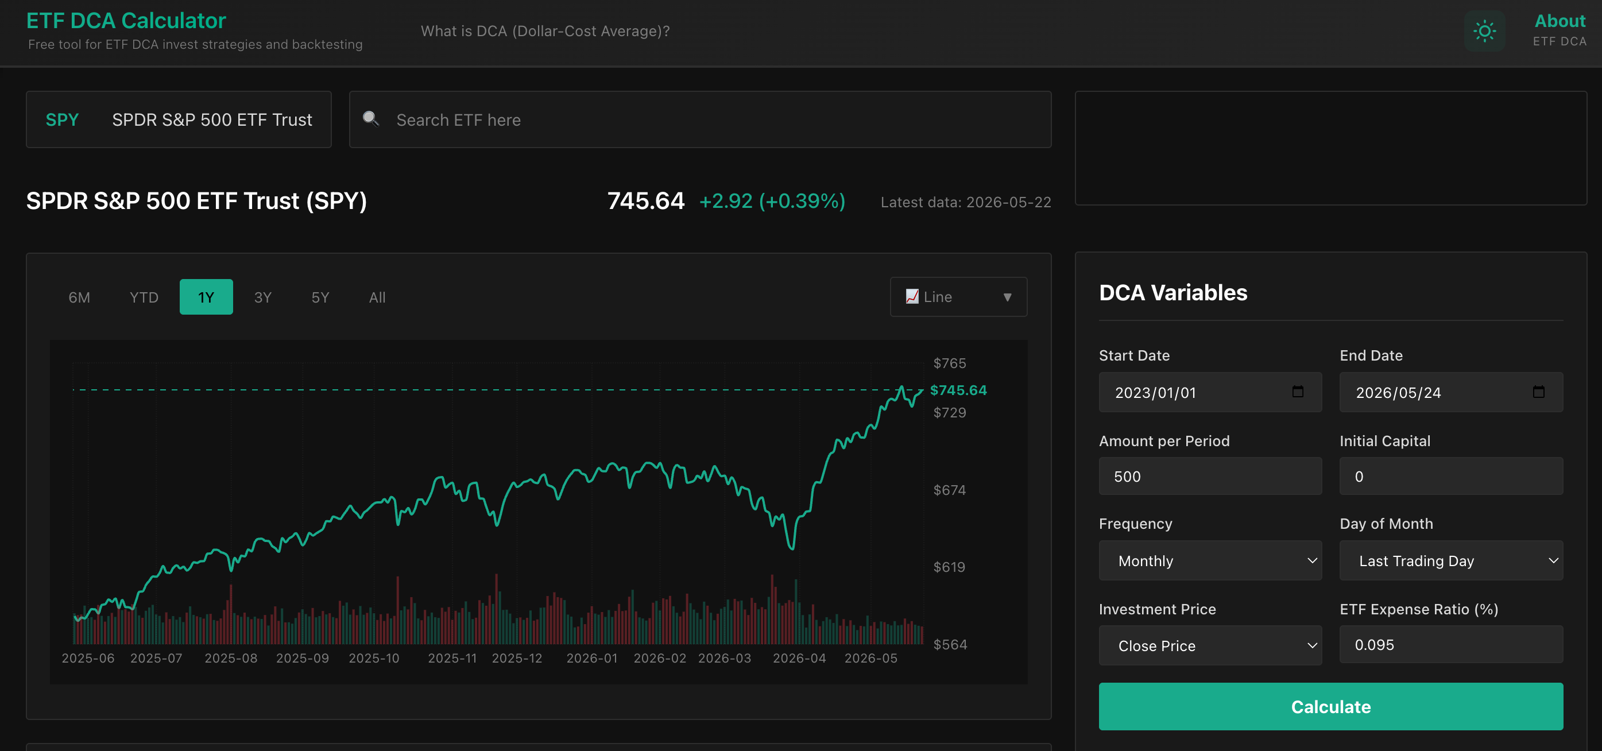1602x751 pixels.
Task: Open the End Date calendar picker icon
Action: (x=1538, y=392)
